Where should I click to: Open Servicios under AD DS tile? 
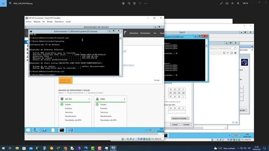pyautogui.click(x=69, y=112)
